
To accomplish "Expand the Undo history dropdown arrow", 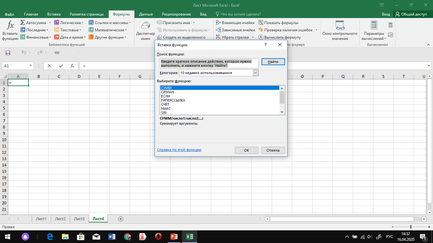I will (x=29, y=53).
